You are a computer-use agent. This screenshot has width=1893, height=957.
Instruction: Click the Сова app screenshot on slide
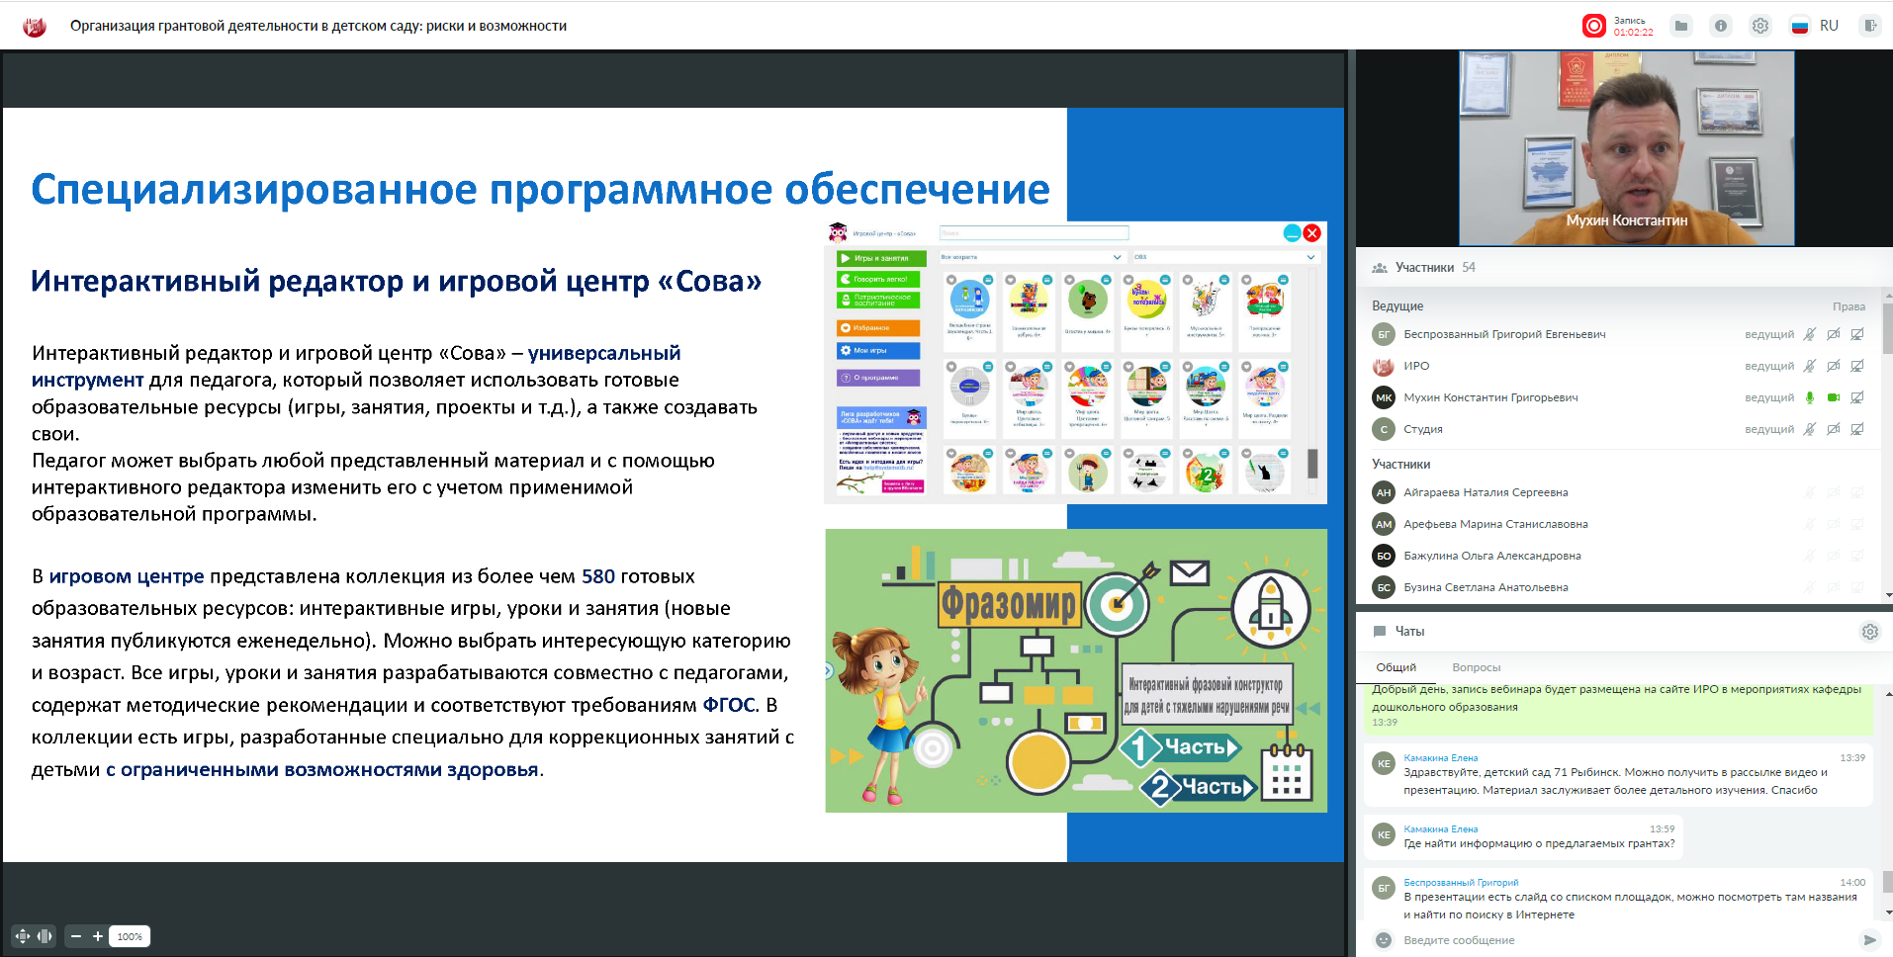click(1075, 362)
